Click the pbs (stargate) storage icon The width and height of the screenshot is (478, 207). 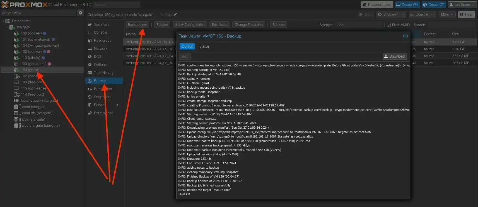pyautogui.click(x=18, y=119)
